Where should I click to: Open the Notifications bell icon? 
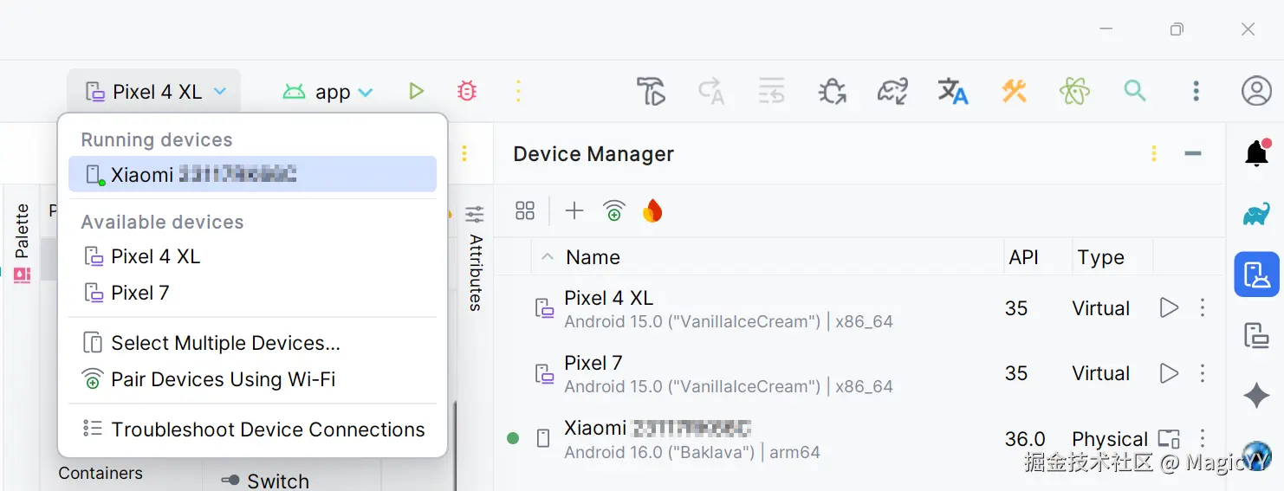pos(1256,153)
